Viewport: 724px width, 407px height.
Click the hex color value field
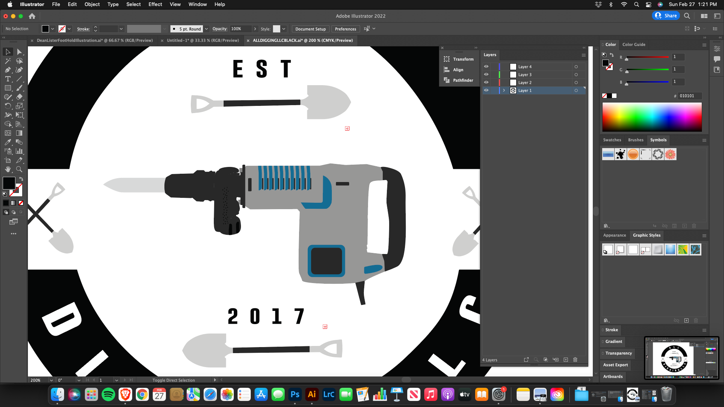(x=690, y=96)
